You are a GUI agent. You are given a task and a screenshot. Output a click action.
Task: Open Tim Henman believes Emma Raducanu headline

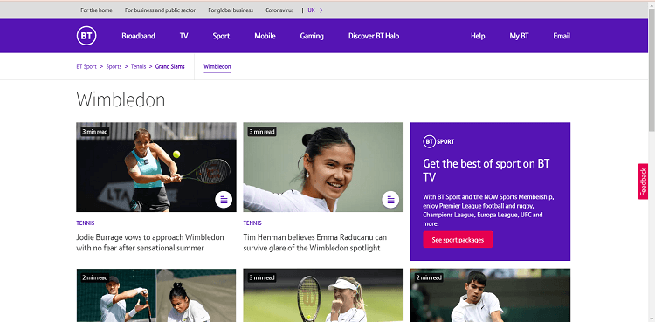point(315,243)
